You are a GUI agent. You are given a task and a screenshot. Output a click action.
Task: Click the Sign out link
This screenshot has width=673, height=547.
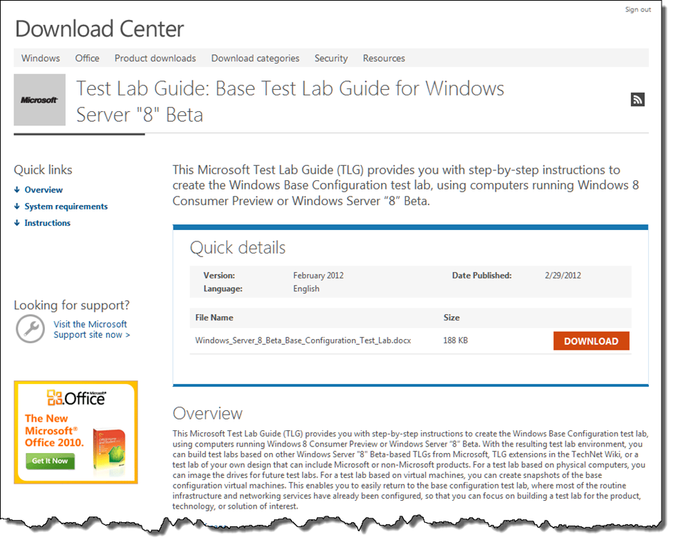638,9
